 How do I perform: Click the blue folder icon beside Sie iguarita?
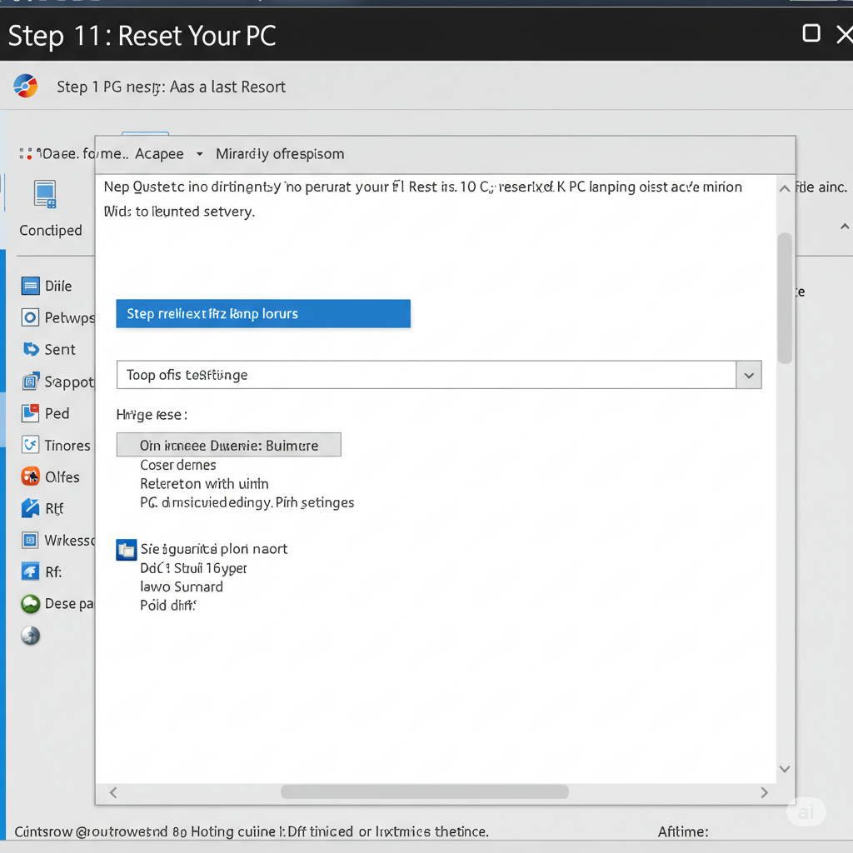(127, 550)
